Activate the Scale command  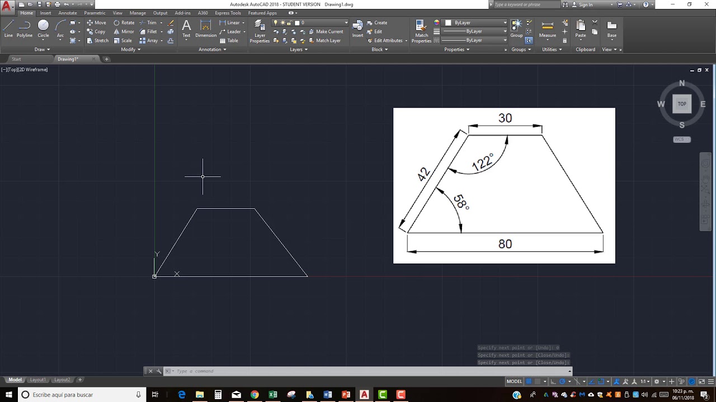point(123,41)
